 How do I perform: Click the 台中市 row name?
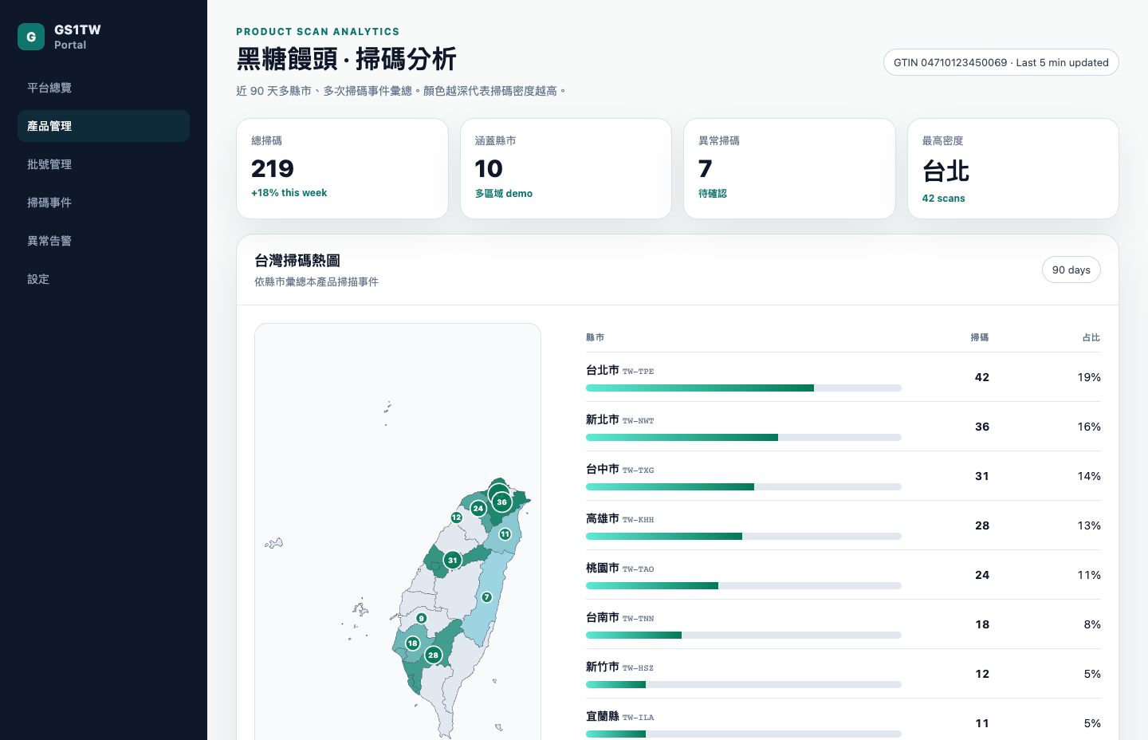pos(603,469)
